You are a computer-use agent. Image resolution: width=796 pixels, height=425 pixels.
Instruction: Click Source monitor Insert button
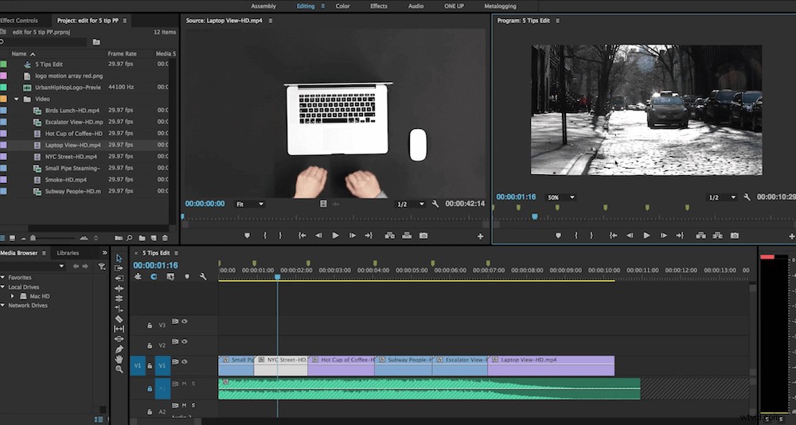[389, 236]
